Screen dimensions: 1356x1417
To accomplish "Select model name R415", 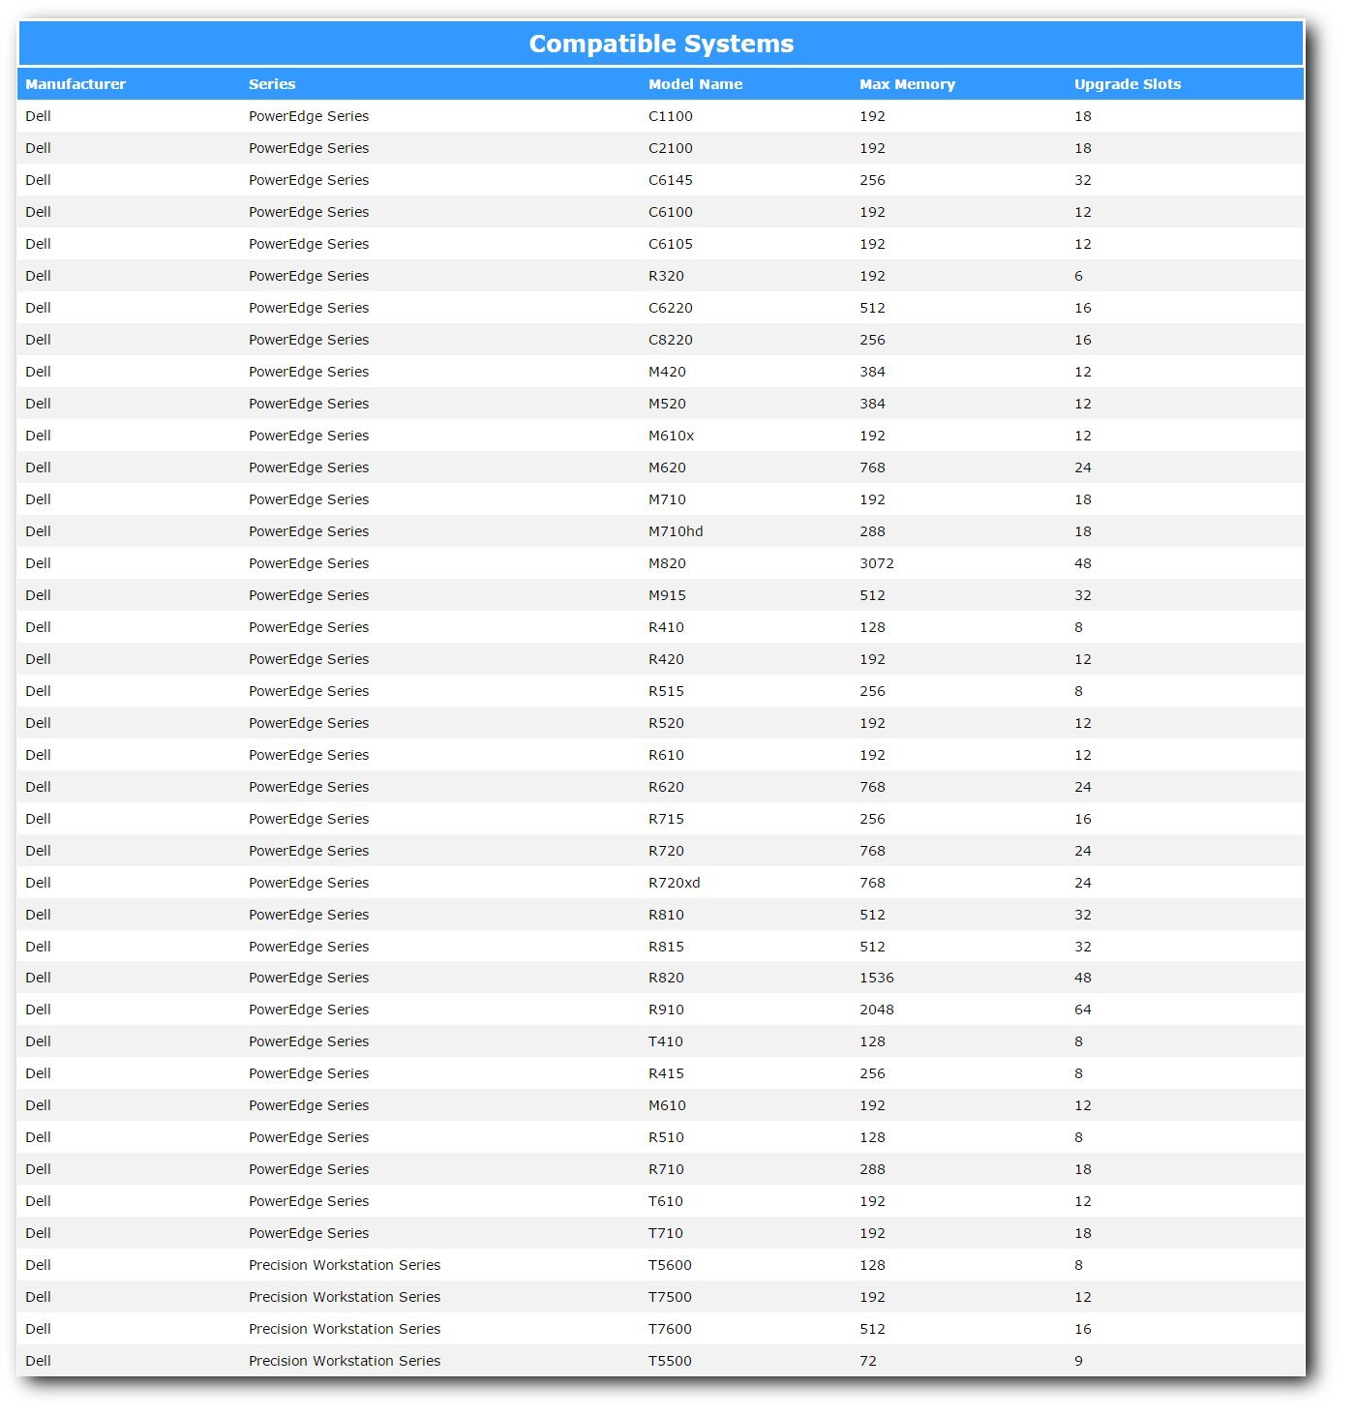I will [666, 1073].
